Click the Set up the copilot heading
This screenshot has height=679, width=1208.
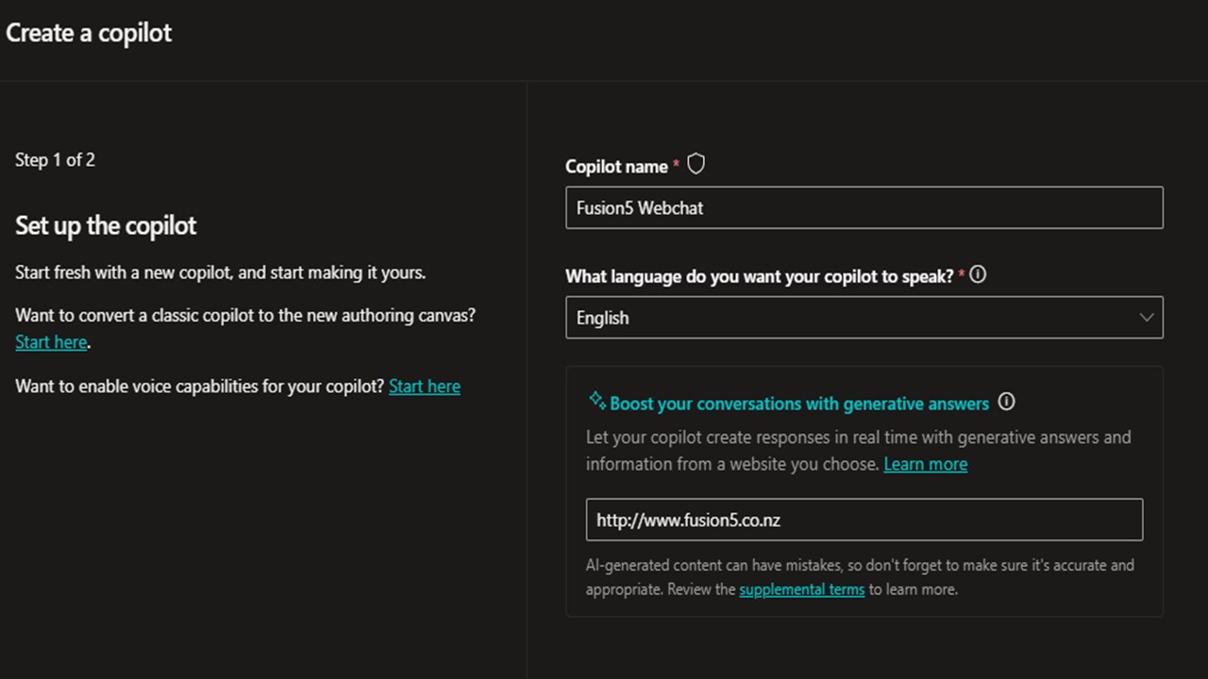click(106, 226)
